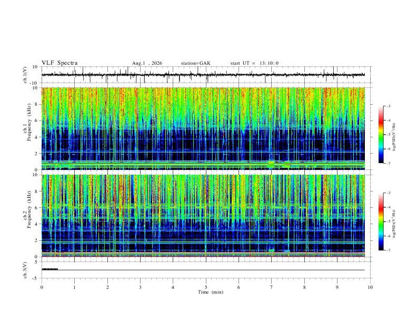Click the 0 minute tick on the time axis
Image resolution: width=417 pixels, height=322 pixels.
click(x=42, y=287)
